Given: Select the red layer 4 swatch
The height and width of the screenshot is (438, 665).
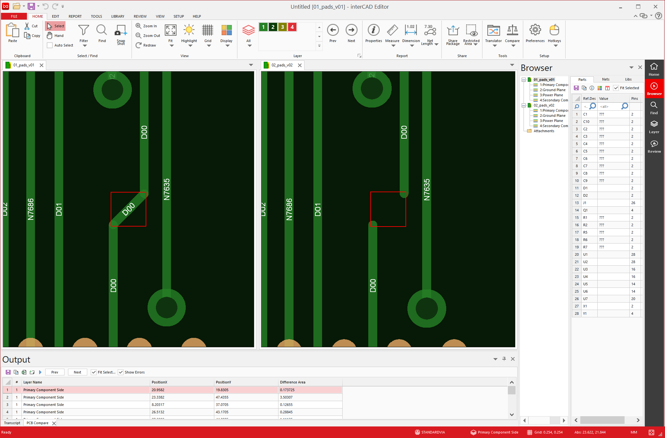Looking at the screenshot, I should (292, 27).
